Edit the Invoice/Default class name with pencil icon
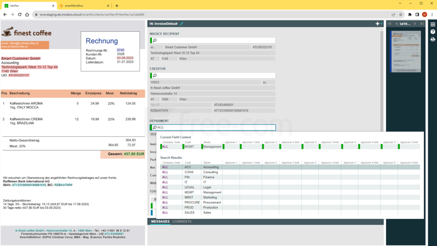 pos(182,23)
